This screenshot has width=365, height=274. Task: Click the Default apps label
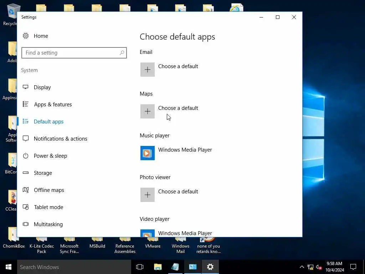(48, 122)
